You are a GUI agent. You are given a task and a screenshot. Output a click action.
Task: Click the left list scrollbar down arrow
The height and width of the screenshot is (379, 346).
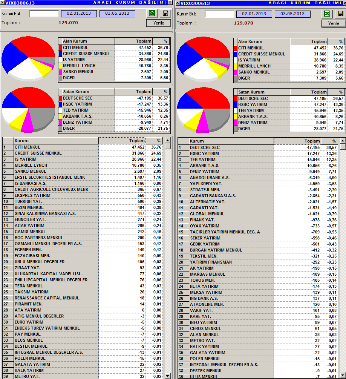168,376
